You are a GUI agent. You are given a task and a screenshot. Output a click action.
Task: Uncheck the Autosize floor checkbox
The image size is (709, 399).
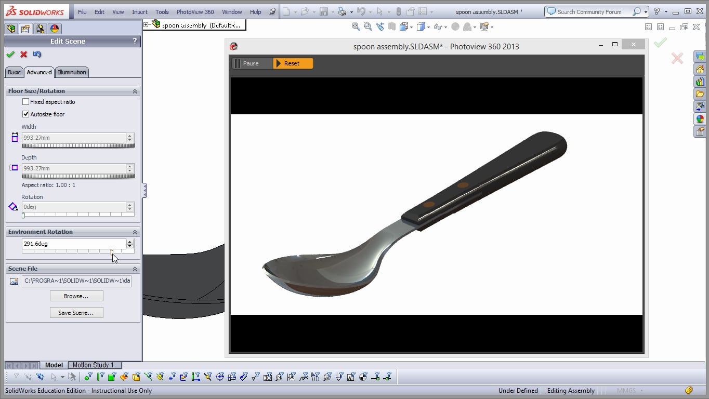click(25, 114)
